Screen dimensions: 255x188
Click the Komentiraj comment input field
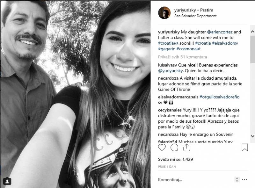[x=195, y=180]
